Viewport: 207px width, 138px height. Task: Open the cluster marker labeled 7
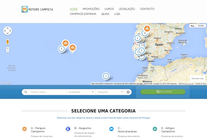tap(142, 57)
